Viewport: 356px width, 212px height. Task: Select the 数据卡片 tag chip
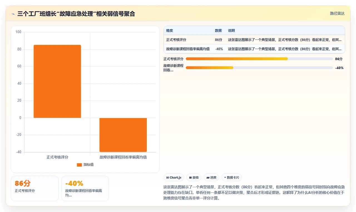tap(232, 177)
